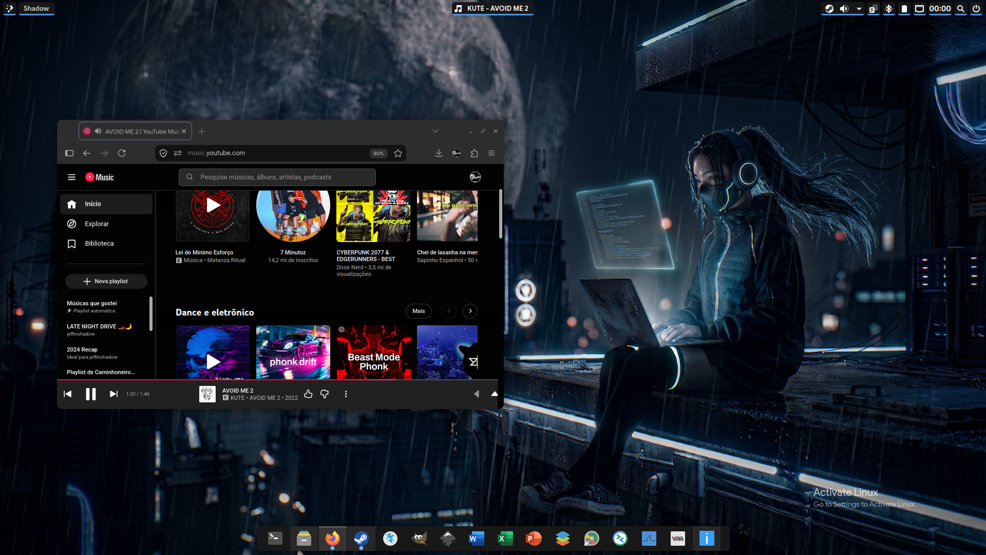Open the tracking protection shield panel
Screen dimensions: 986x555
[x=163, y=153]
